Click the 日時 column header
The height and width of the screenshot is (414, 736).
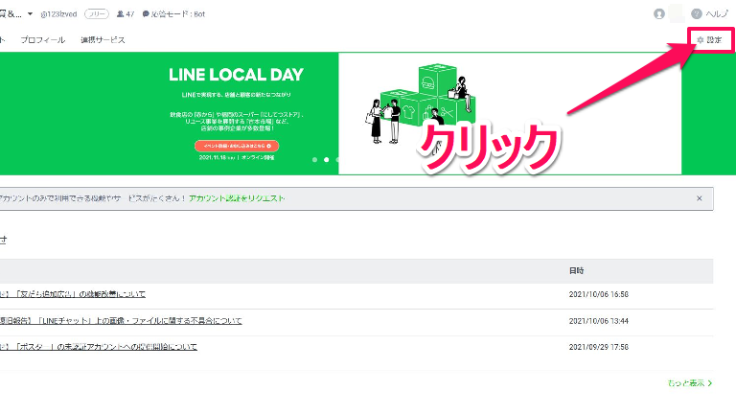click(x=576, y=271)
